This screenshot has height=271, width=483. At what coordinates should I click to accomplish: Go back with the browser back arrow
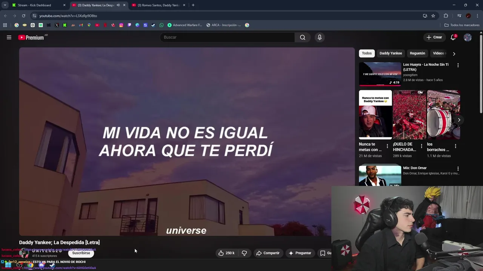pos(5,16)
